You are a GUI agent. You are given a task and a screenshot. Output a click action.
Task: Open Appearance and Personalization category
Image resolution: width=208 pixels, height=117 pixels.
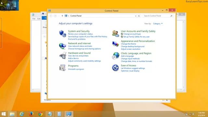tap(138, 41)
